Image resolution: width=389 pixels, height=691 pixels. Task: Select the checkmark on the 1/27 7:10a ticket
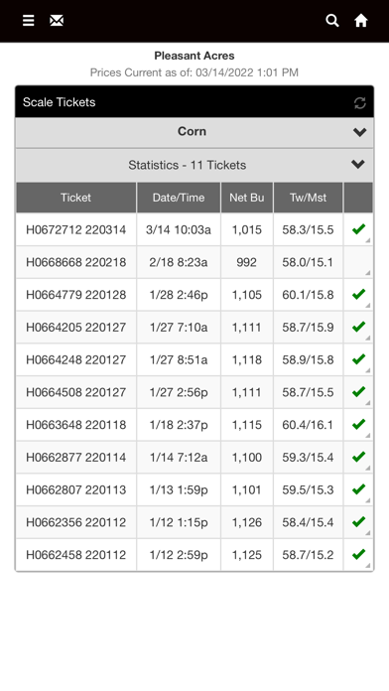tap(358, 327)
